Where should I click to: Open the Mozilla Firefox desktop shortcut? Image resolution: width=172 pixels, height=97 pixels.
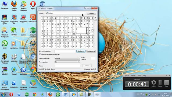[x=14, y=6]
